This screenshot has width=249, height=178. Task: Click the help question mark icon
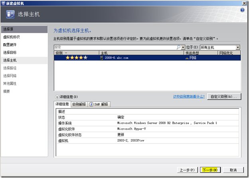tap(242, 10)
